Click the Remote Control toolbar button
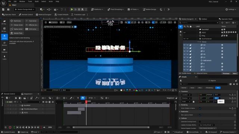 (26, 15)
